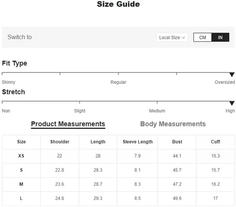The height and width of the screenshot is (207, 236).
Task: Click the Local Size chevron arrow
Action: tap(183, 38)
